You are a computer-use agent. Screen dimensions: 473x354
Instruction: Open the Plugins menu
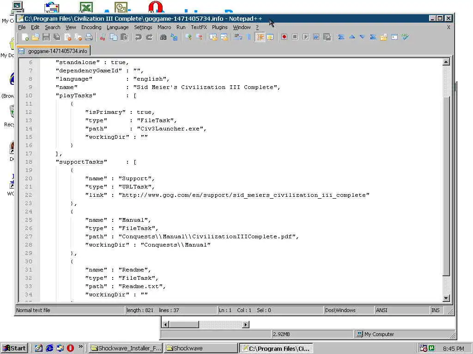219,27
